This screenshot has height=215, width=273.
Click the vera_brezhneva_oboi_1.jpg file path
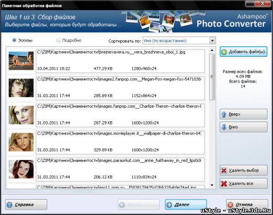(111, 52)
